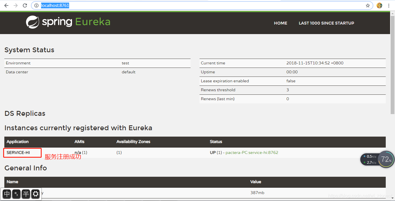Viewport: 395px width, 201px height.
Task: Click the DS Replicas heading
Action: [x=25, y=113]
